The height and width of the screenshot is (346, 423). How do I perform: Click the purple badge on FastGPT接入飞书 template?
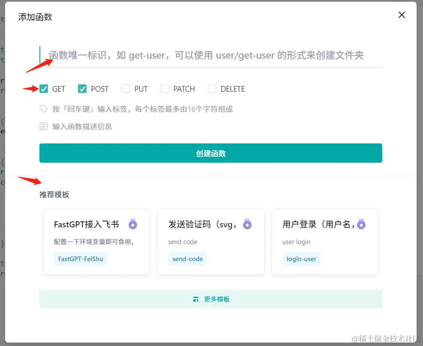(x=133, y=224)
